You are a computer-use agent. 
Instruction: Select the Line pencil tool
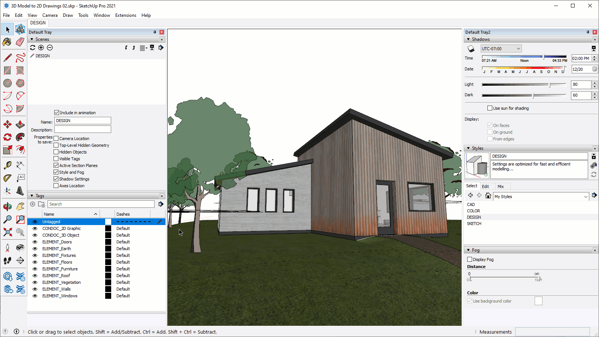(7, 58)
